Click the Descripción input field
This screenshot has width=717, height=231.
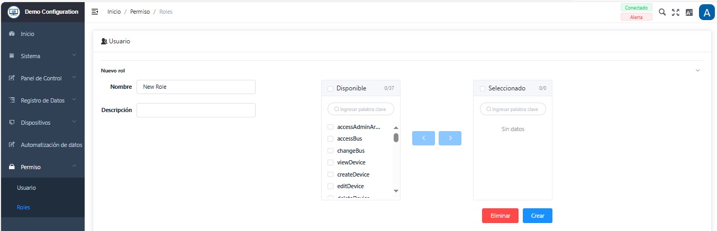click(196, 110)
